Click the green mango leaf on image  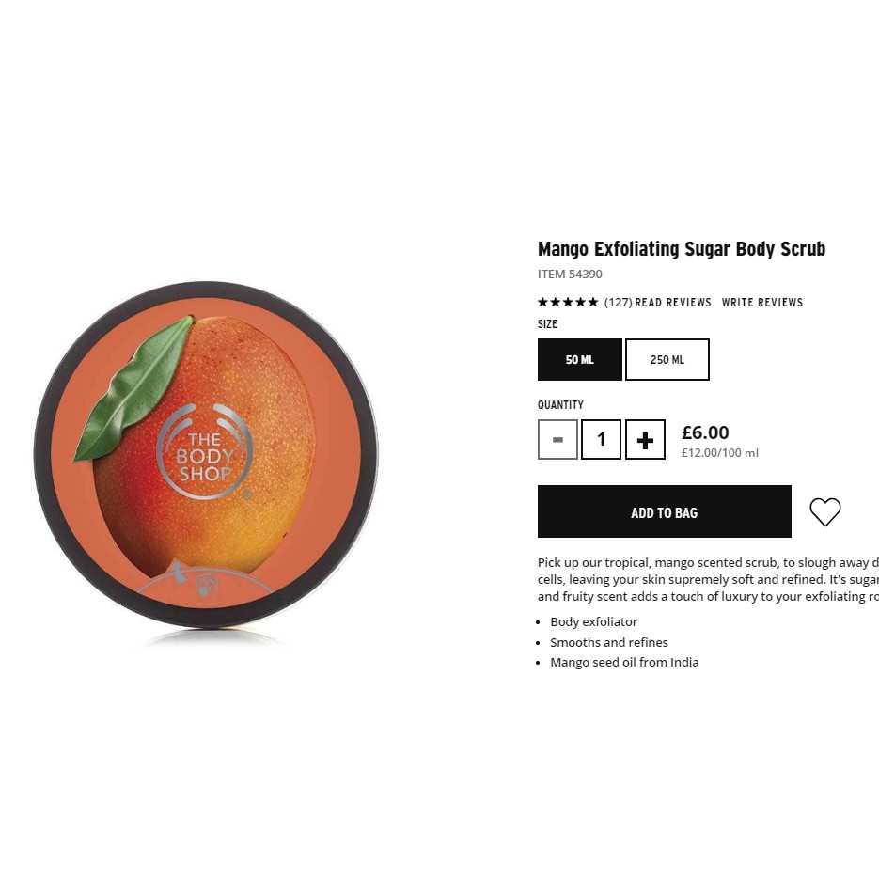(x=134, y=389)
